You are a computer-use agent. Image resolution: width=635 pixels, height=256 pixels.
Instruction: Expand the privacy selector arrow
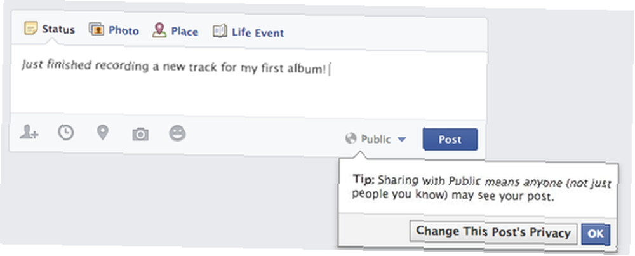401,140
